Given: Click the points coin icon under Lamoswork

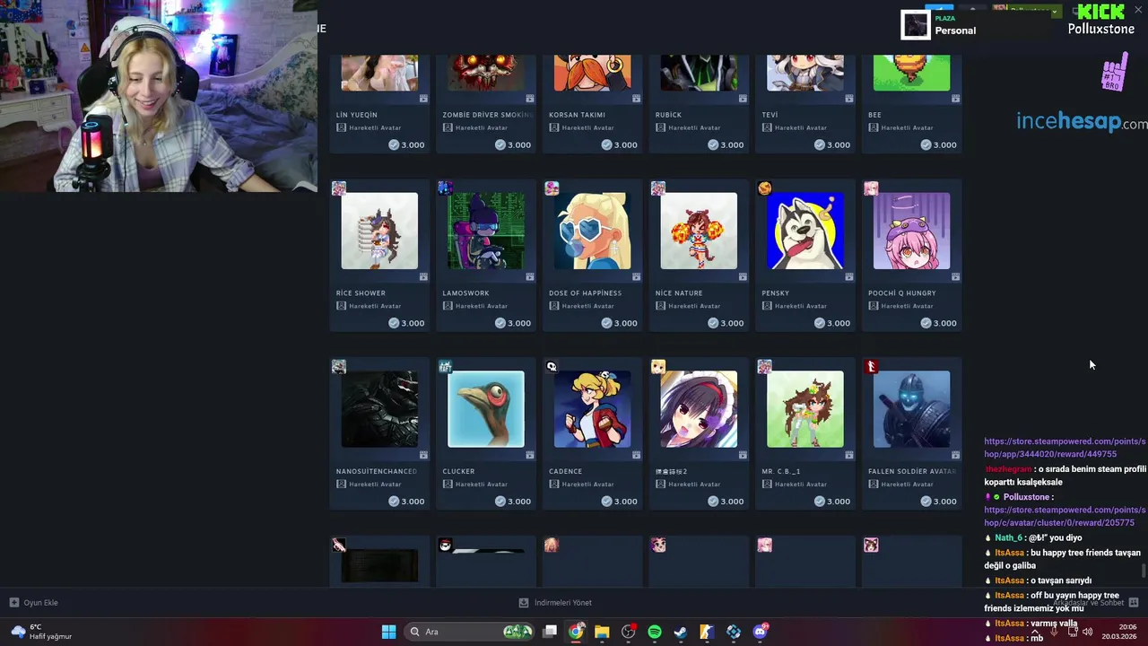Looking at the screenshot, I should coord(500,323).
